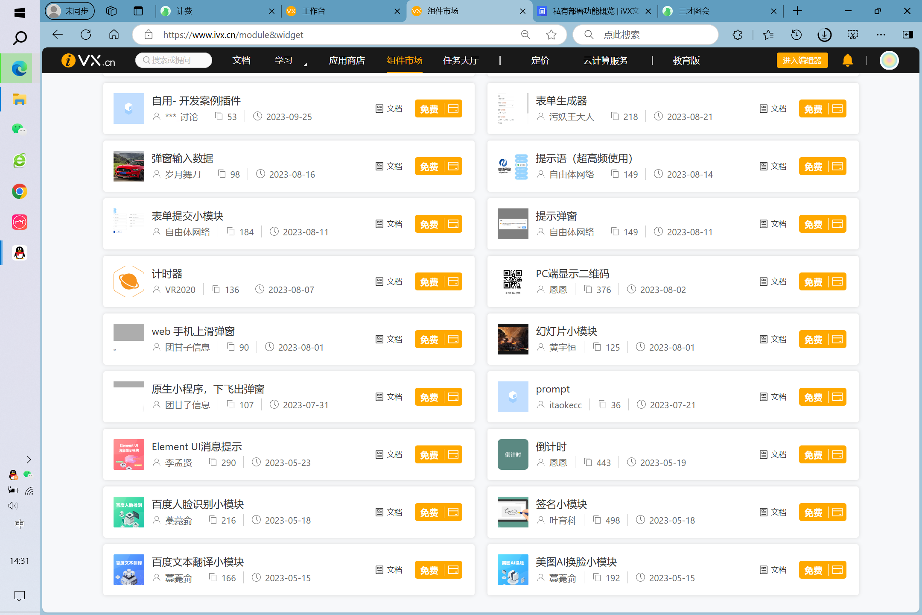Switch to the 计费 tab
This screenshot has width=922, height=615.
click(x=218, y=11)
